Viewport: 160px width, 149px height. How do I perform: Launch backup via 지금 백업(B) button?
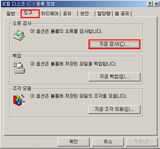click(114, 77)
